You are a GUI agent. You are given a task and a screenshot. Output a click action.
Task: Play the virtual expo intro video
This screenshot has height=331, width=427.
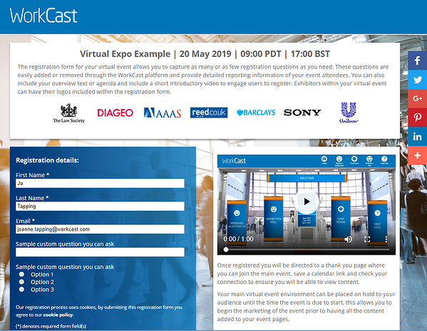307,201
